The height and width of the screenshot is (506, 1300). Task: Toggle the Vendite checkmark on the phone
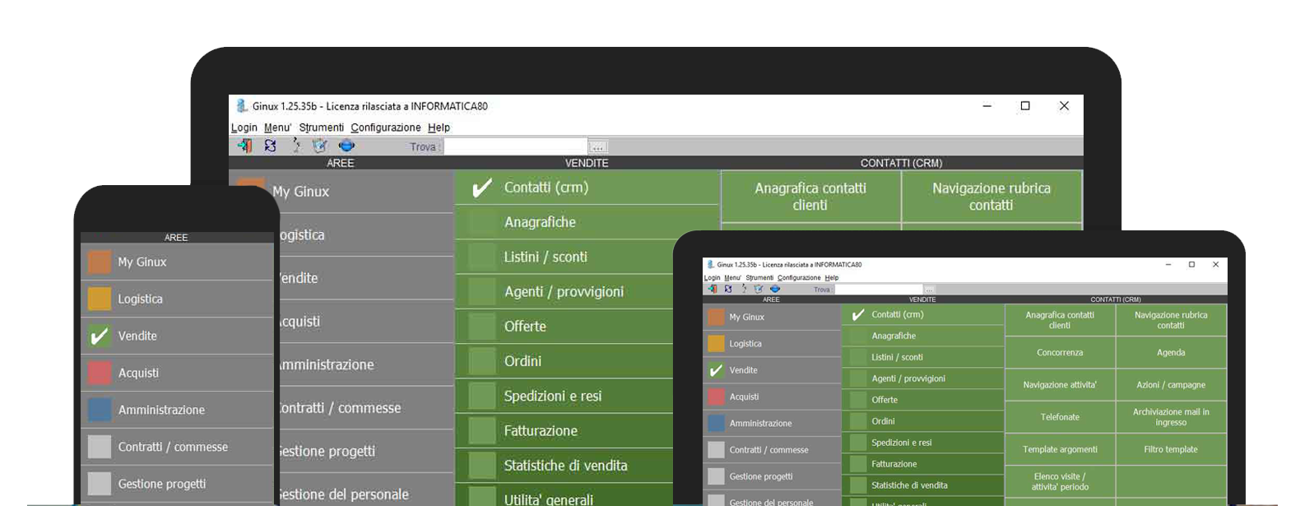(100, 336)
